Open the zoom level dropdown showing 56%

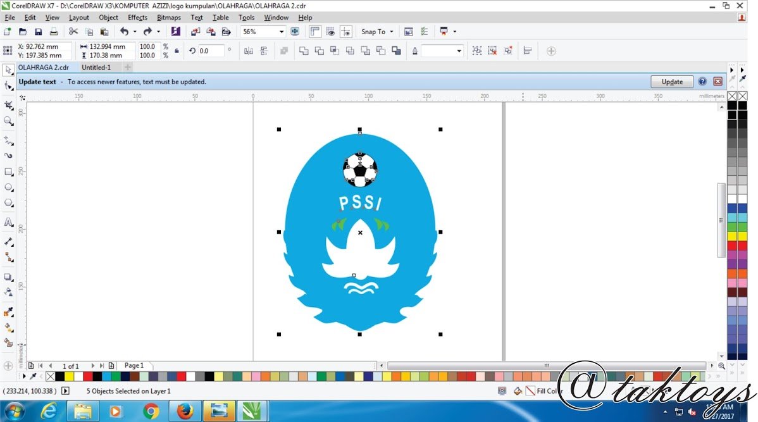click(282, 32)
